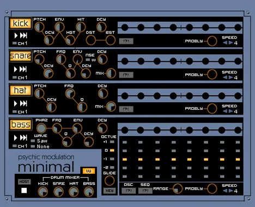Viewport: 255px width, 207px height.
Task: Select the bass label tab
Action: [x=21, y=124]
